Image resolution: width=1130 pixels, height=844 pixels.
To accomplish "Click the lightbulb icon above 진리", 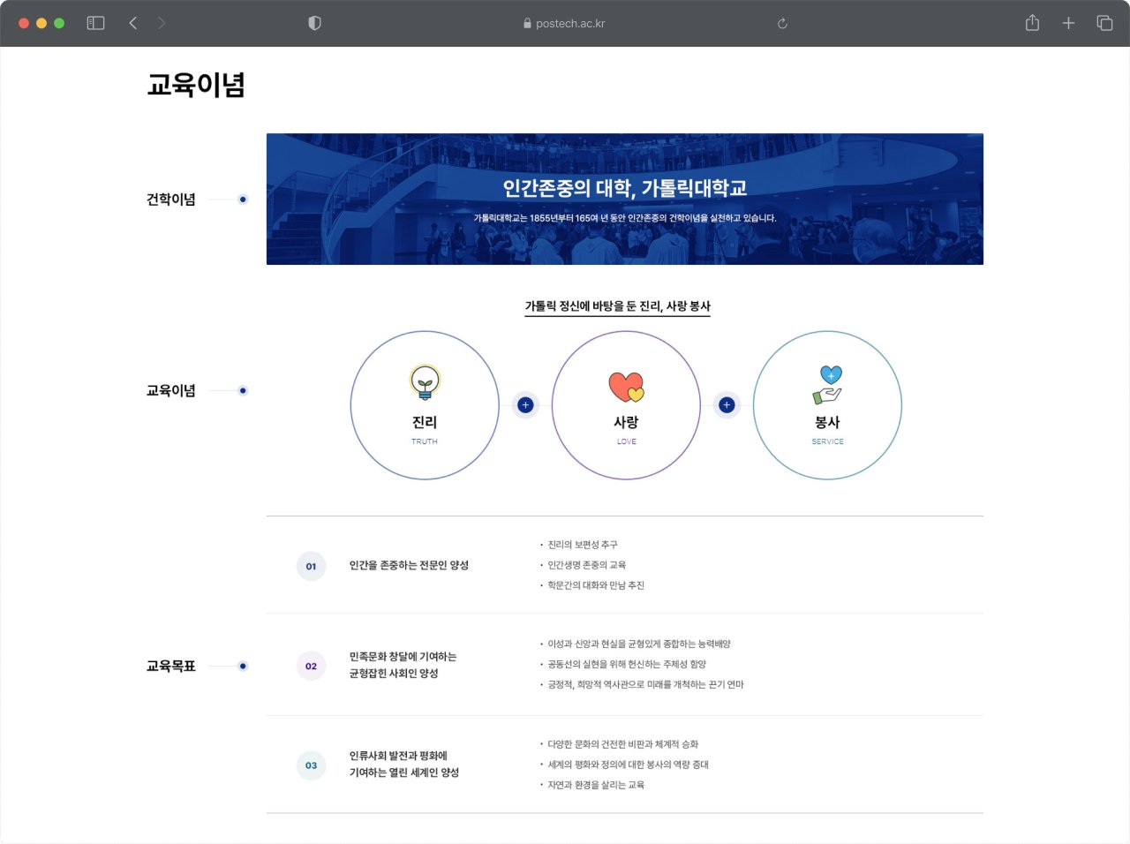I will pyautogui.click(x=425, y=383).
